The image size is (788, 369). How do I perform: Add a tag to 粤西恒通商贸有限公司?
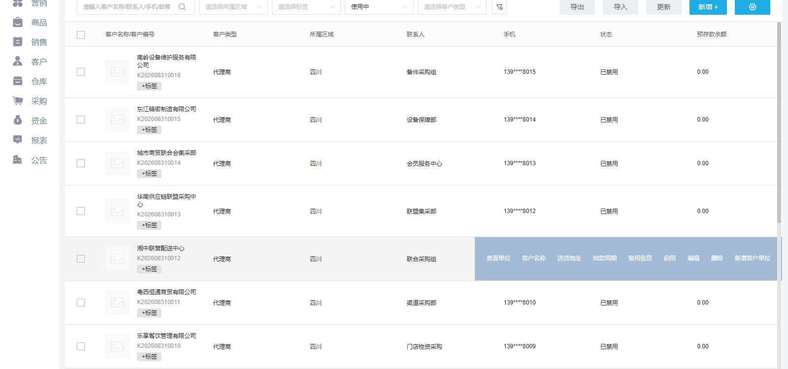point(149,313)
